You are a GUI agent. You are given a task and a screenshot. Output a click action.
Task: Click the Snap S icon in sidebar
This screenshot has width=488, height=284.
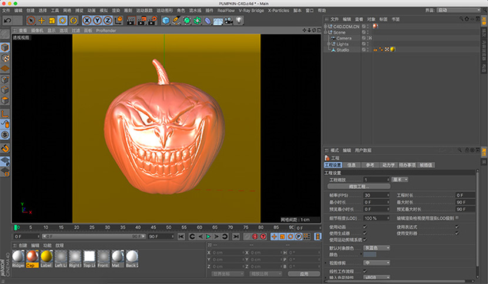5,135
